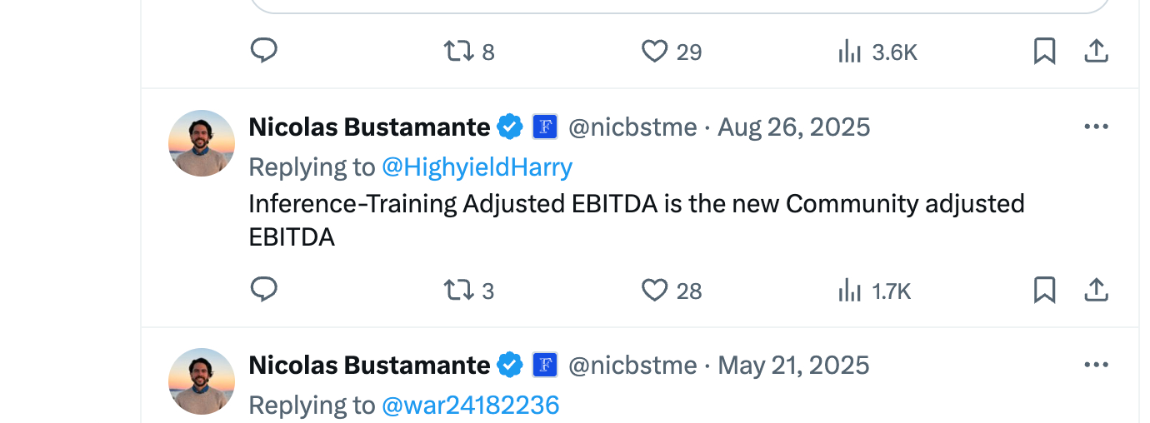1150x423 pixels.
Task: Open the @war24182236 profile link
Action: pos(470,406)
